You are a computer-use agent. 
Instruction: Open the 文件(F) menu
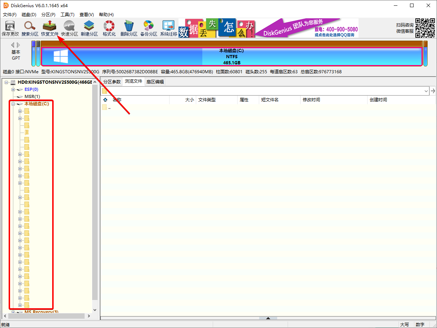click(10, 15)
